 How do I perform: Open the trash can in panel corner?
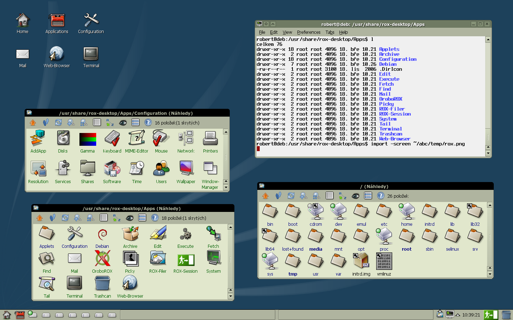click(506, 315)
